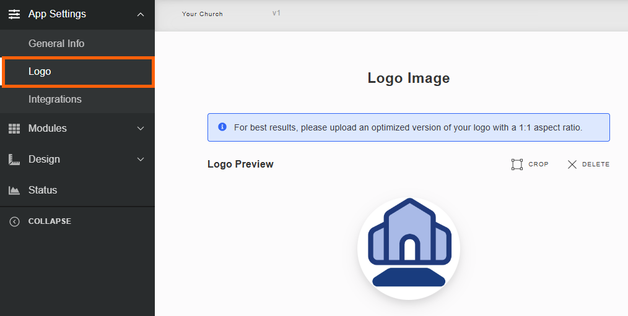This screenshot has height=316, width=628.
Task: Click the Logo Preview label
Action: 240,164
